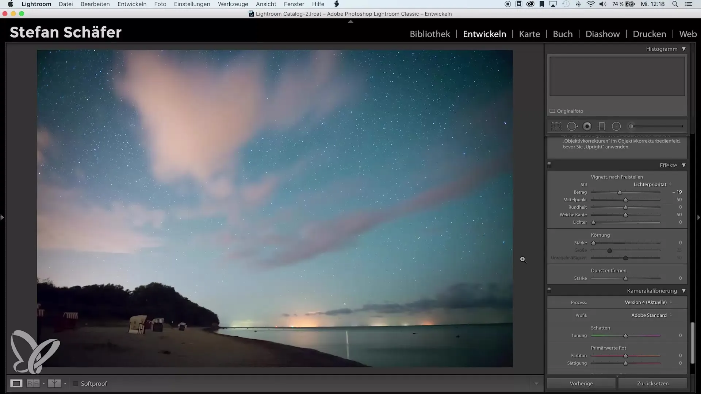Select the Spot Removal tool
701x394 pixels.
(x=572, y=127)
